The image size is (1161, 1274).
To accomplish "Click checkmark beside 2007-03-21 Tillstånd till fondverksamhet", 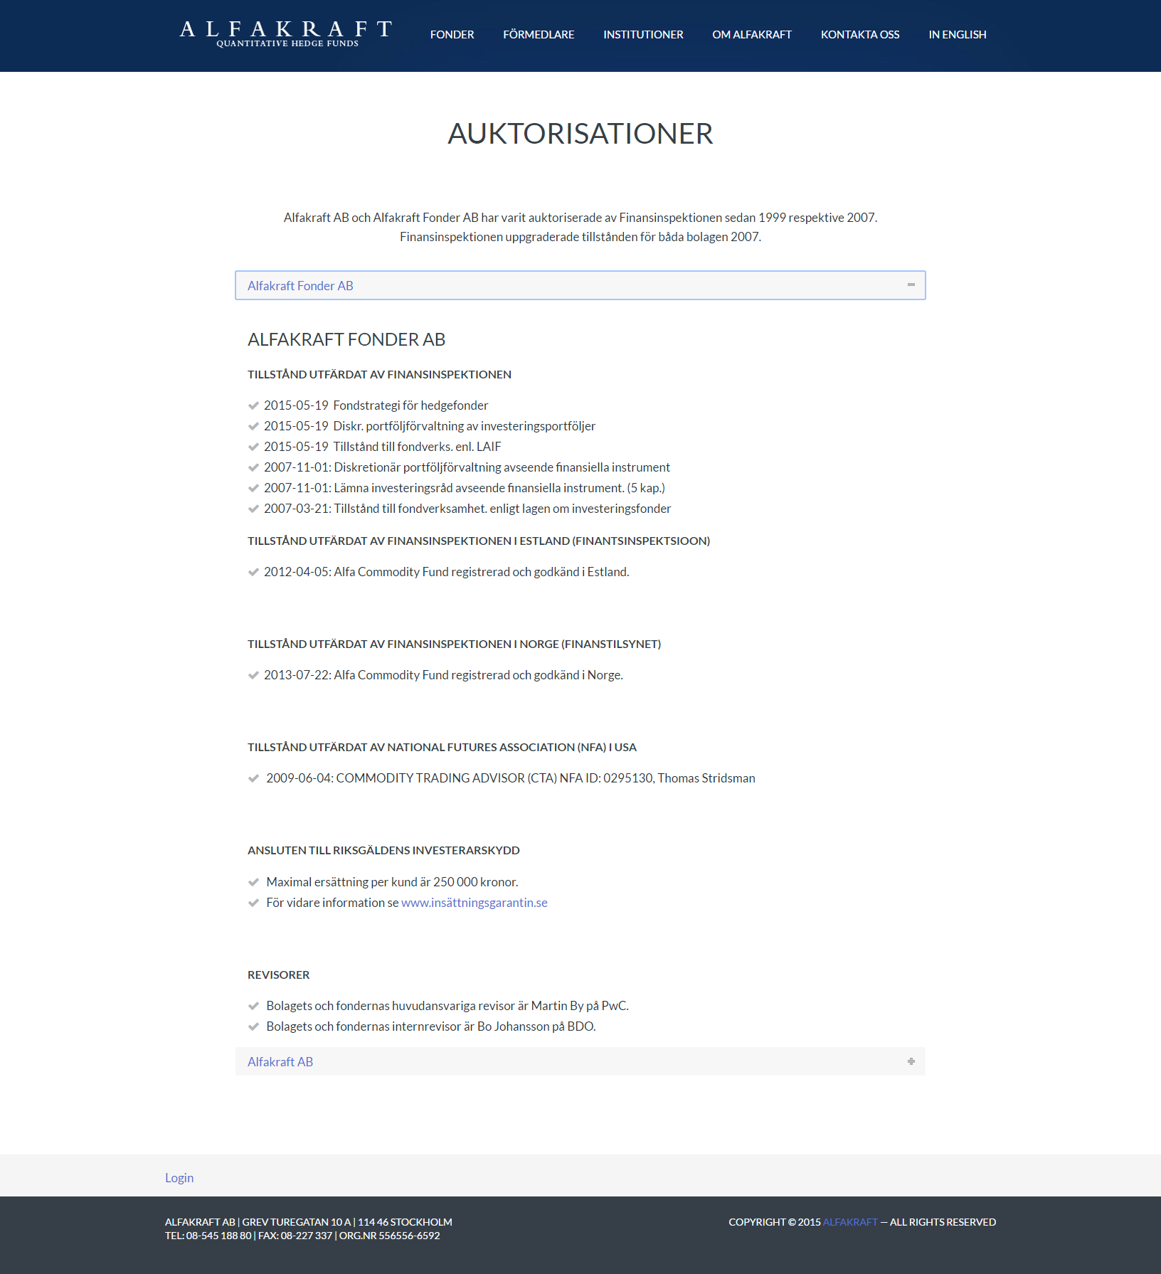I will tap(253, 509).
